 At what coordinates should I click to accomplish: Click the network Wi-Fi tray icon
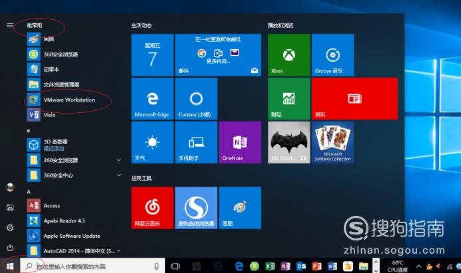(x=449, y=266)
